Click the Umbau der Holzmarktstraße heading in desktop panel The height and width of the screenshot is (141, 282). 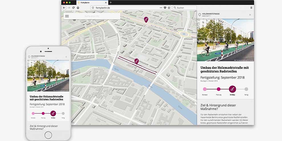224,69
